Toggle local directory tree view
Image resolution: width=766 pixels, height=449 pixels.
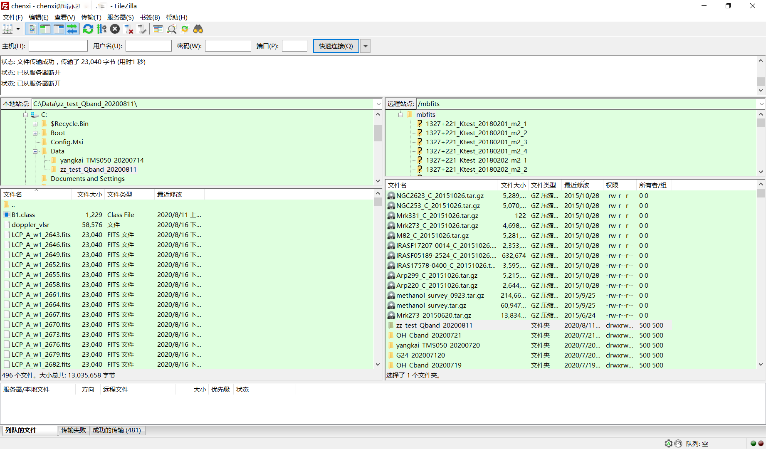pyautogui.click(x=45, y=29)
